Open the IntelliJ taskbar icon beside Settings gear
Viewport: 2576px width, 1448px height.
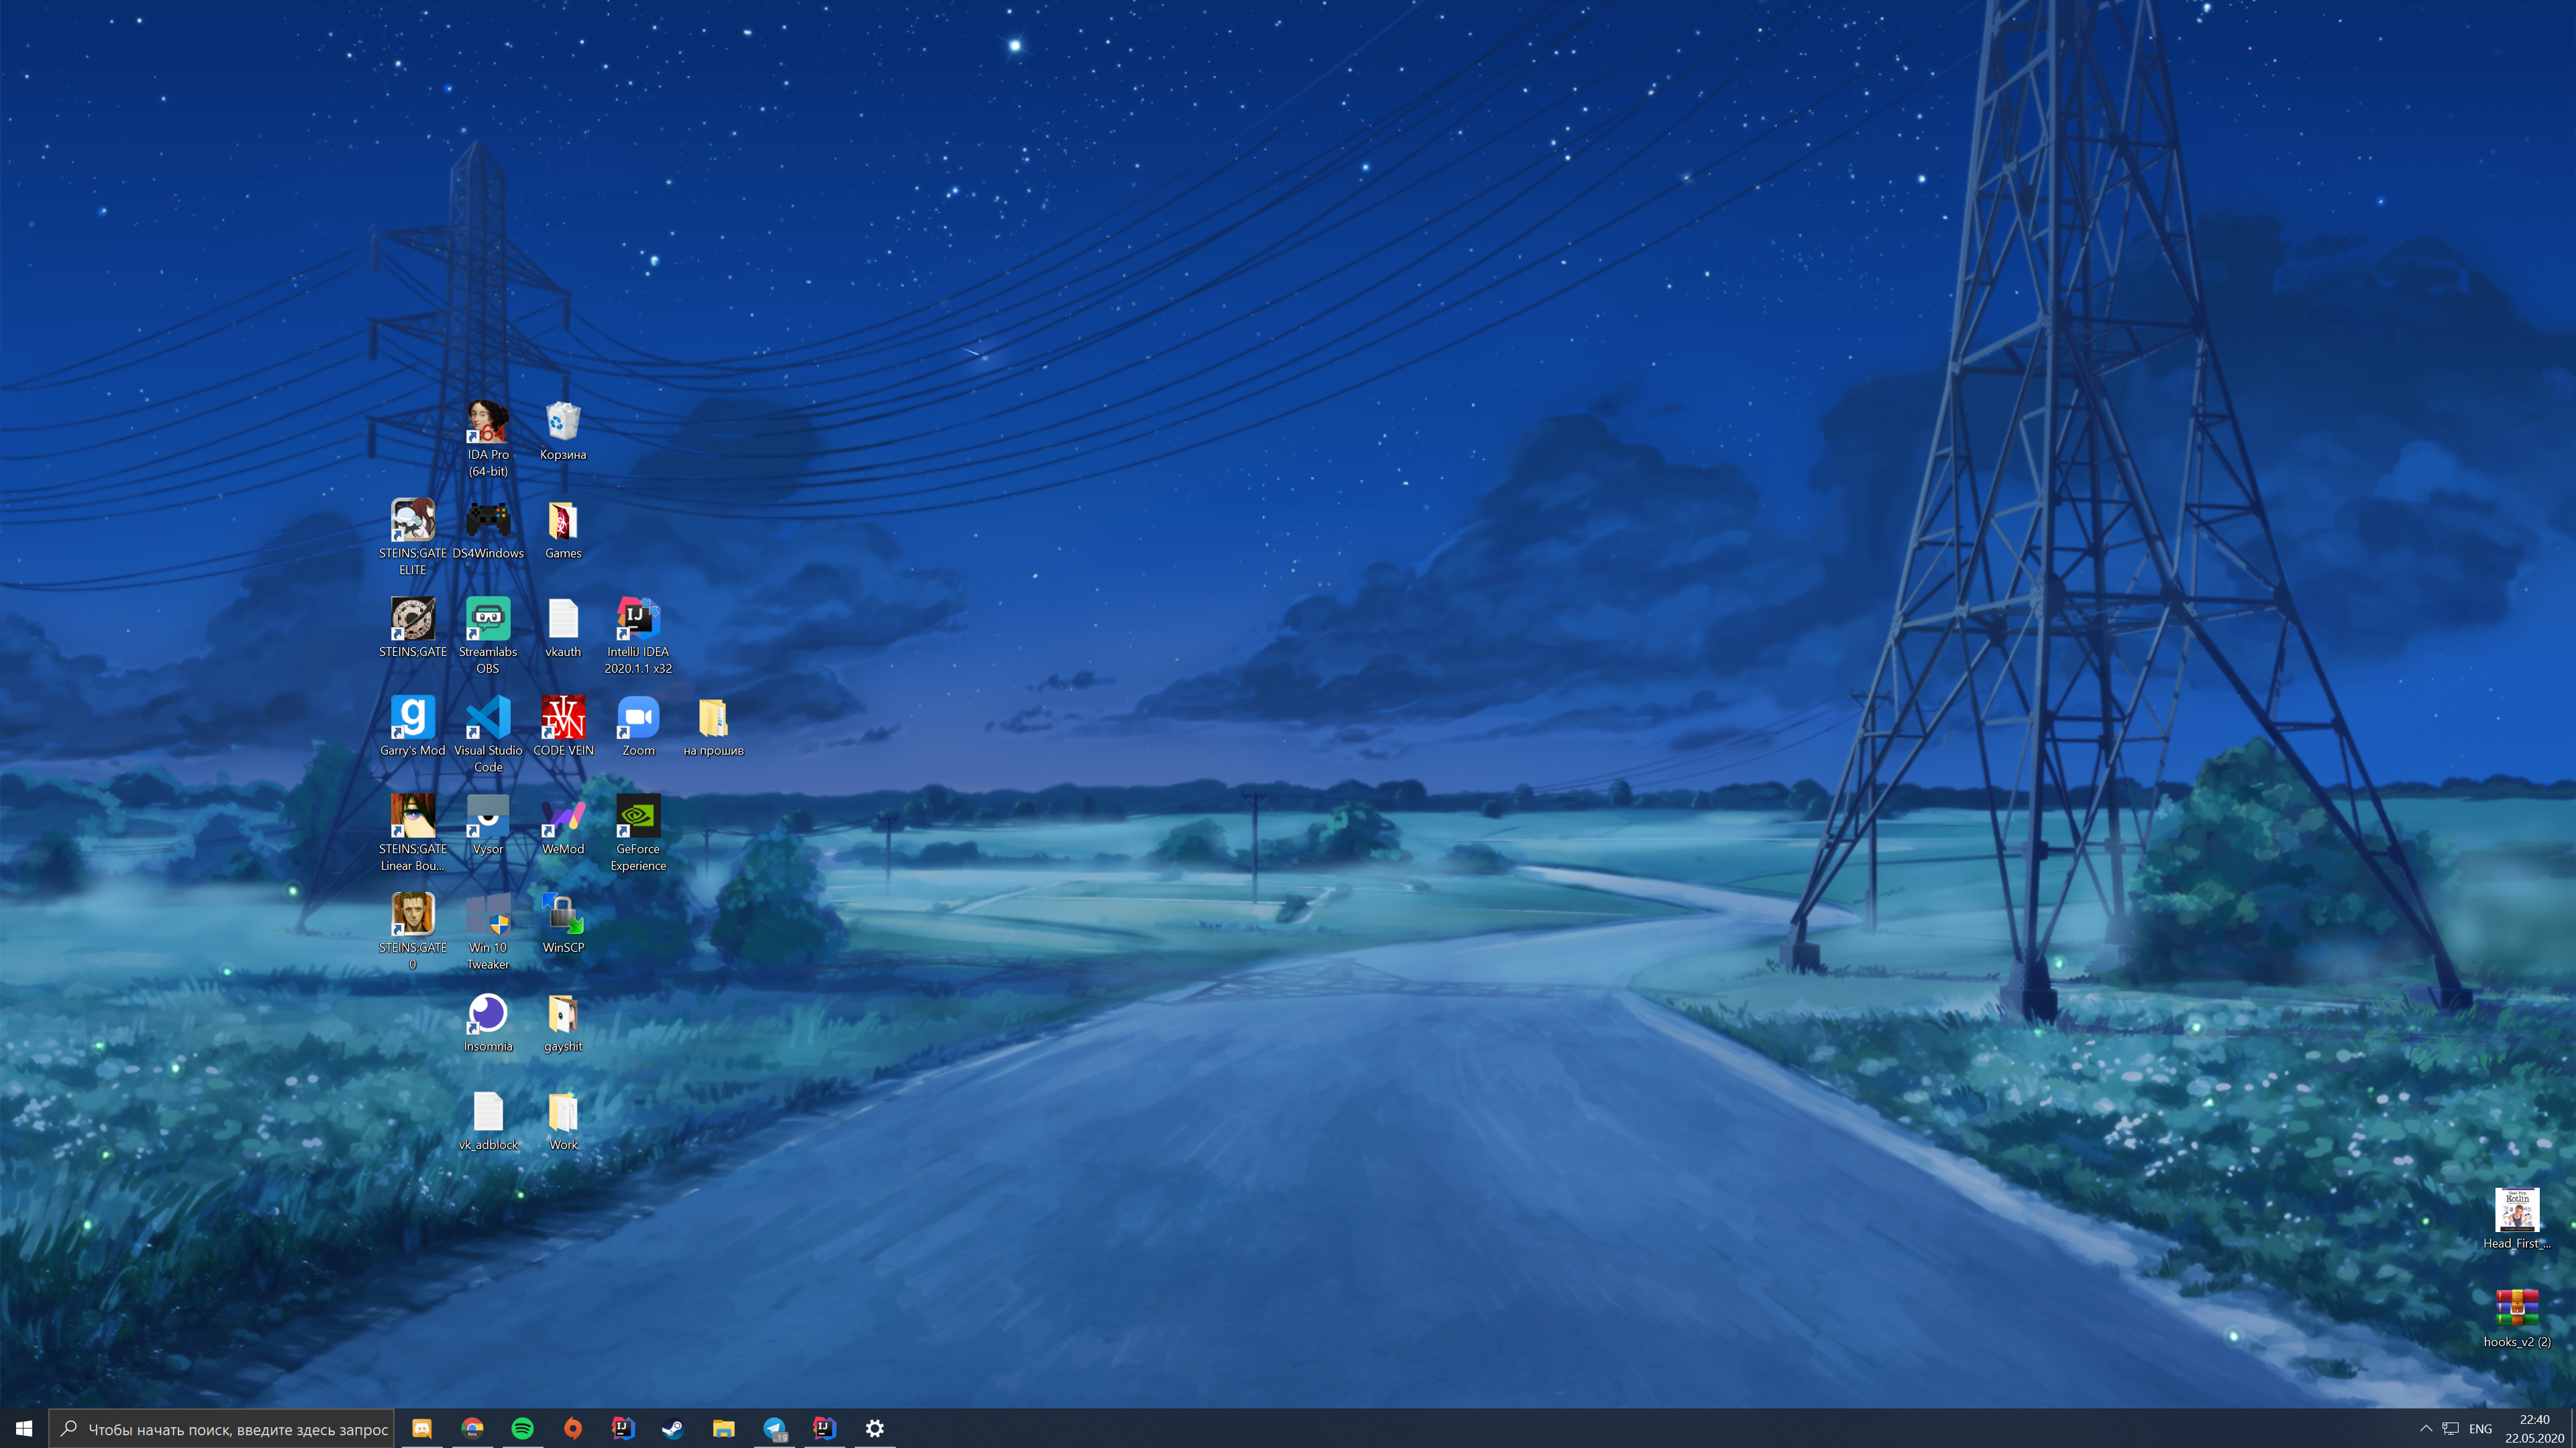click(824, 1428)
